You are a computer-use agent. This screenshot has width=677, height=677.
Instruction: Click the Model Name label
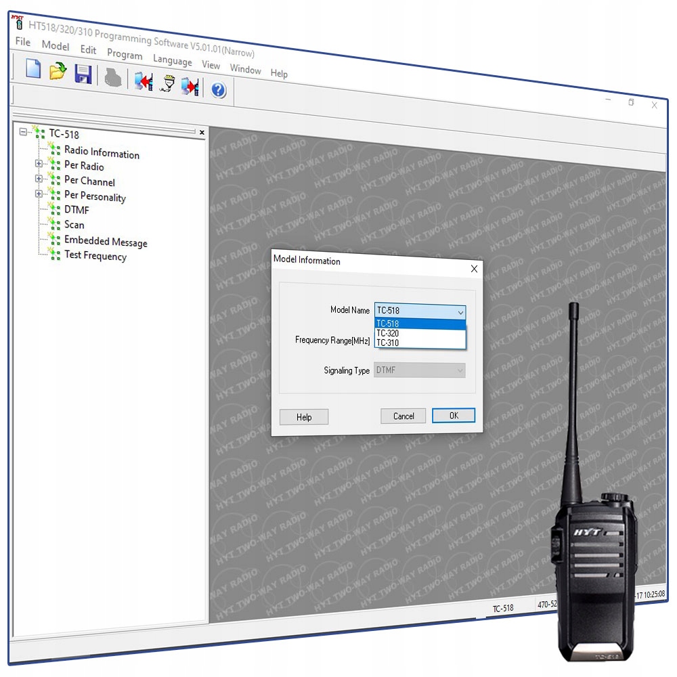point(350,310)
